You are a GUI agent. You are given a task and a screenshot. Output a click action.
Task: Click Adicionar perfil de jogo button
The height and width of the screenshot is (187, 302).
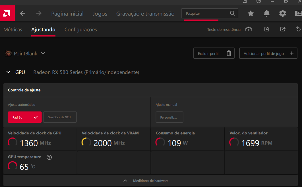268,53
